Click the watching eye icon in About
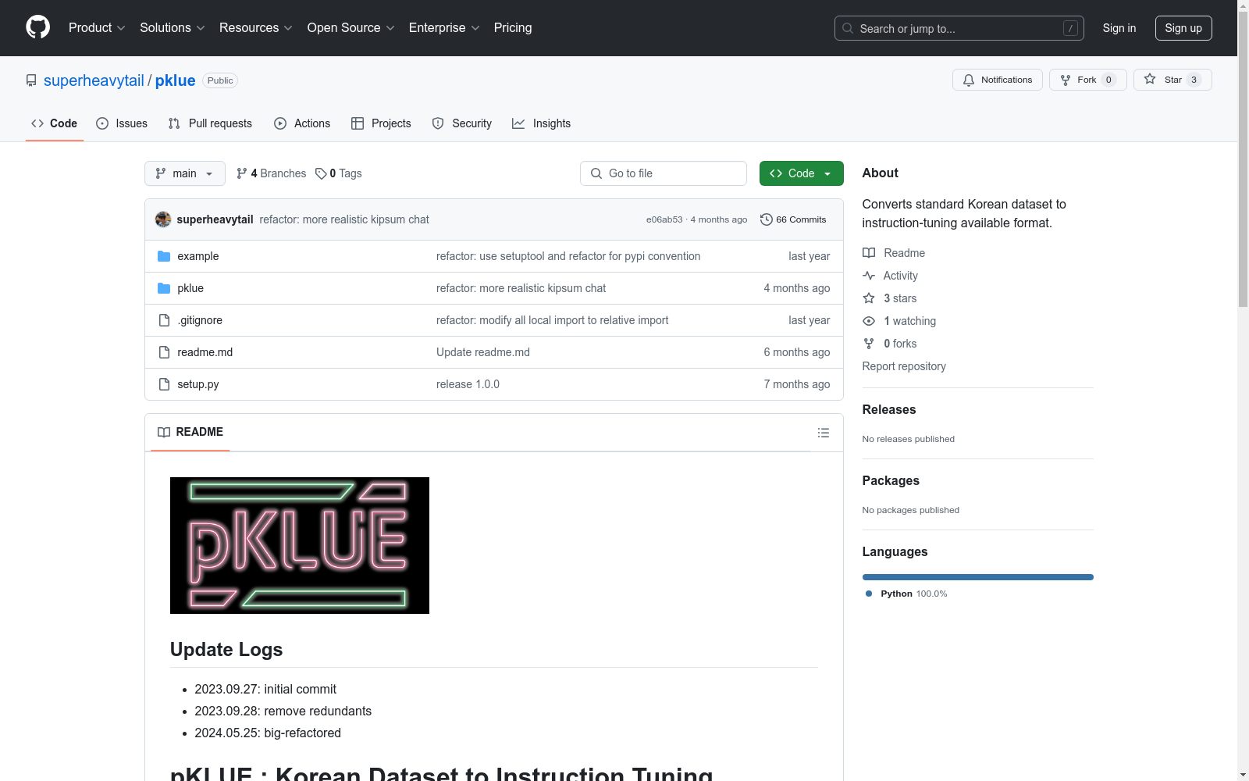 click(869, 321)
